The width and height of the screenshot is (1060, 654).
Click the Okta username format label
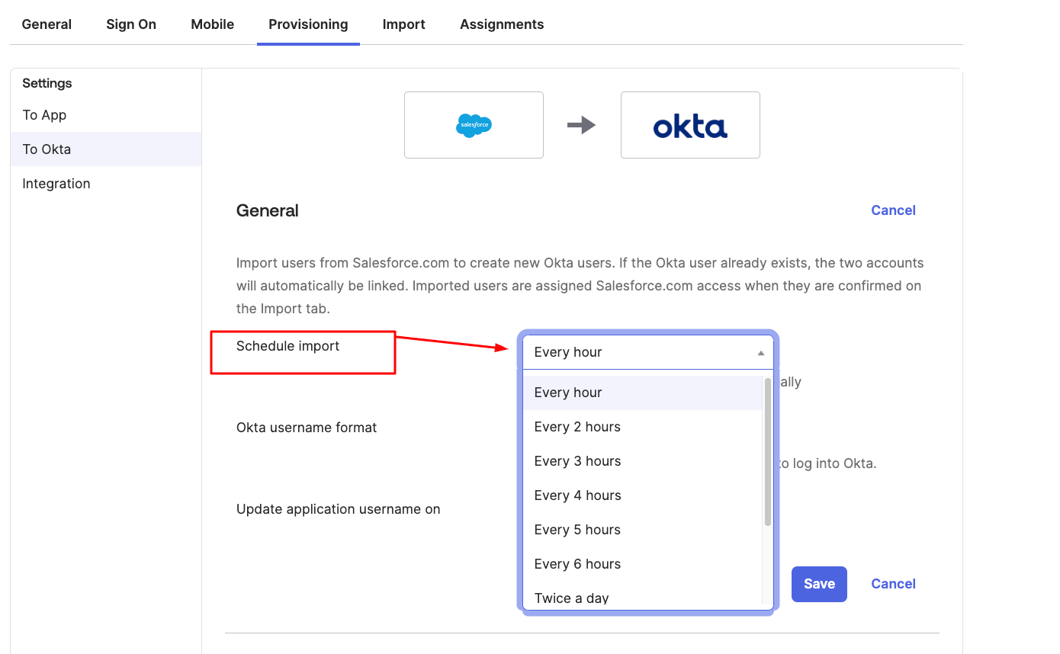pyautogui.click(x=307, y=428)
